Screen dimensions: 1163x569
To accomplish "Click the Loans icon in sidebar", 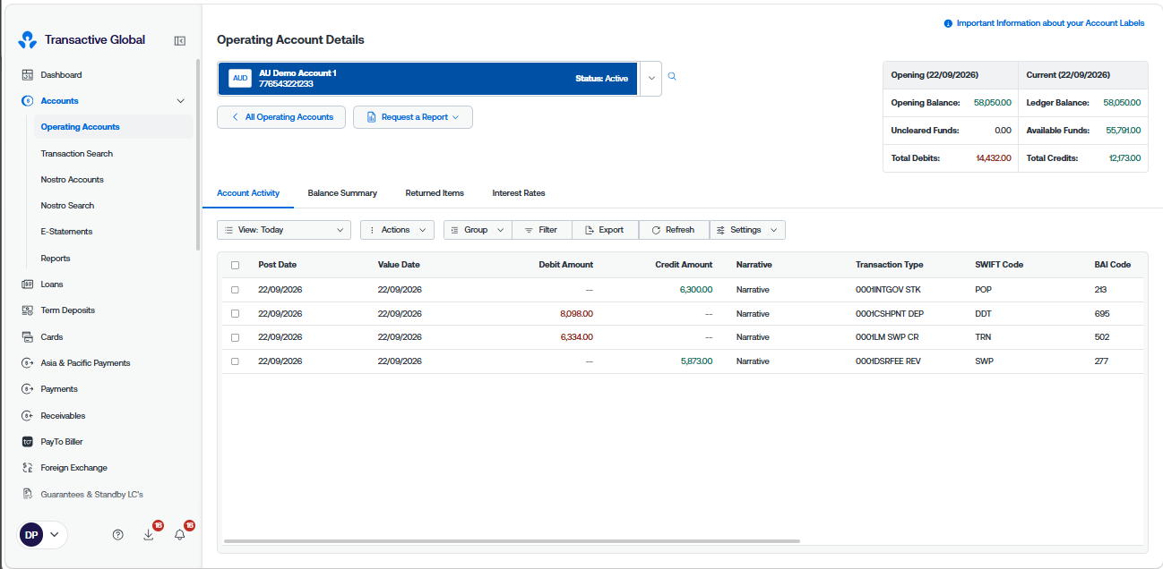I will [27, 284].
